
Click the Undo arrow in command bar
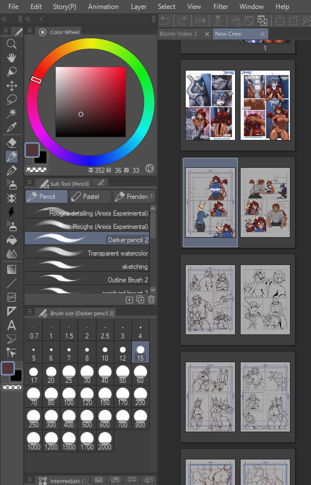(165, 21)
